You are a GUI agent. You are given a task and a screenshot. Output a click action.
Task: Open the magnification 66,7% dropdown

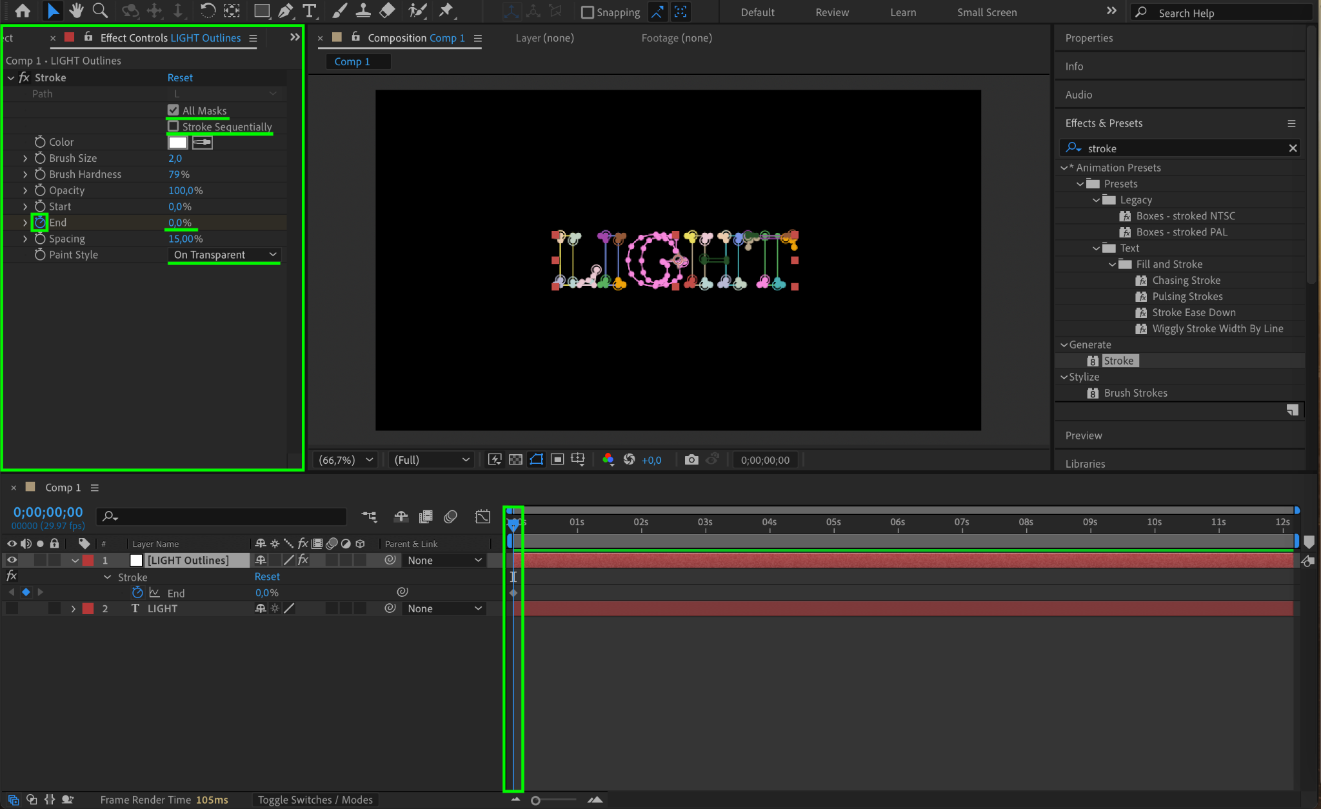[346, 460]
